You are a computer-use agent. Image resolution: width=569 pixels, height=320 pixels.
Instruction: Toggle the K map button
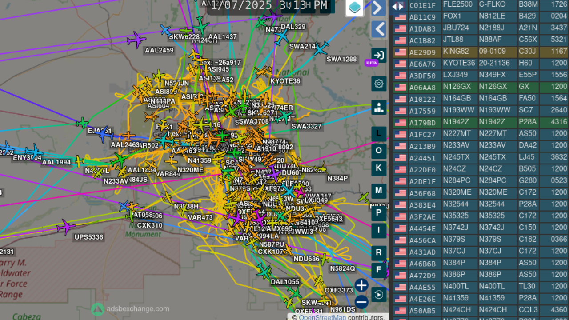click(379, 168)
